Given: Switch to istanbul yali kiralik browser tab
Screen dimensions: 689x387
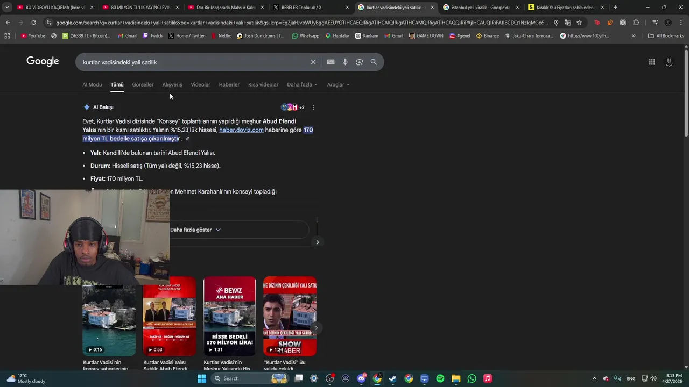Looking at the screenshot, I should click(480, 7).
